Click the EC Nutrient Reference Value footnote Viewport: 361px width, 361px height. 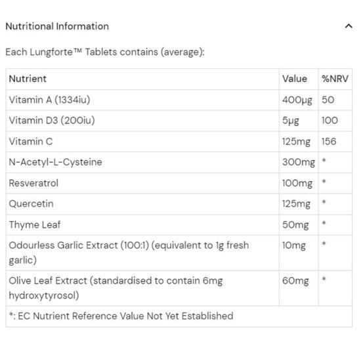[x=121, y=316]
